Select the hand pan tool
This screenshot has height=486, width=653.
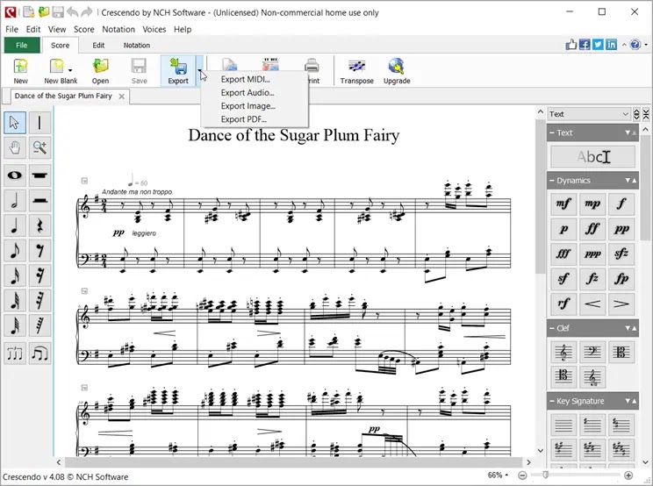(x=15, y=147)
